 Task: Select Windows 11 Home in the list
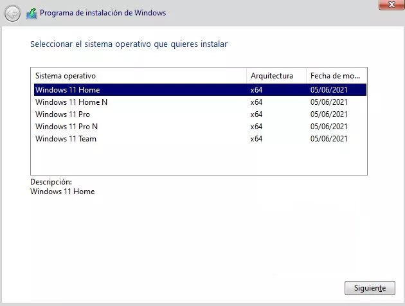pyautogui.click(x=67, y=90)
